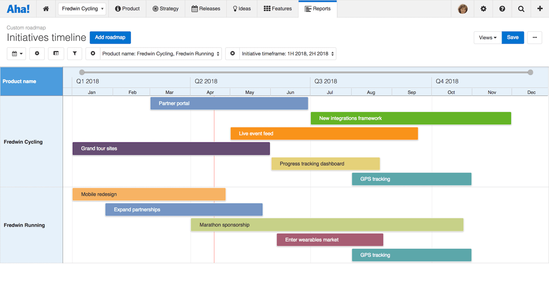
Task: Save the Initiatives timeline report
Action: pyautogui.click(x=512, y=38)
